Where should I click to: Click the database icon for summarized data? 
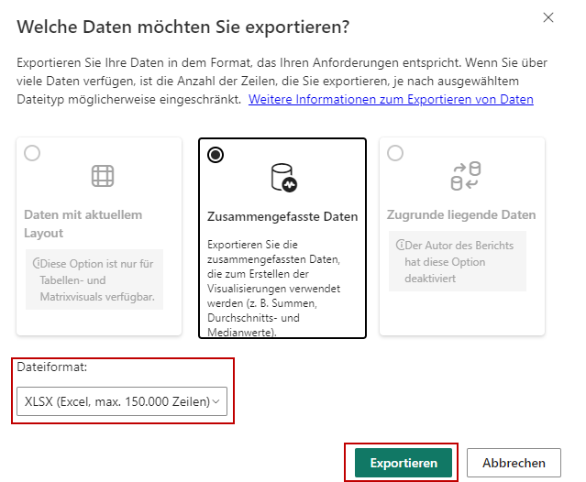point(282,177)
